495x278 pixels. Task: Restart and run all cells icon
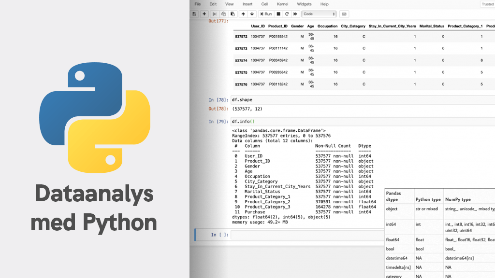point(296,14)
